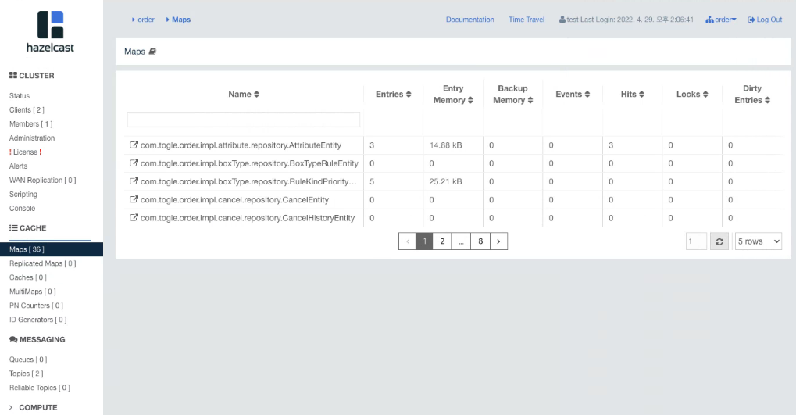Open Caches [ 0 ] in sidebar
Viewport: 796px width, 415px height.
28,277
